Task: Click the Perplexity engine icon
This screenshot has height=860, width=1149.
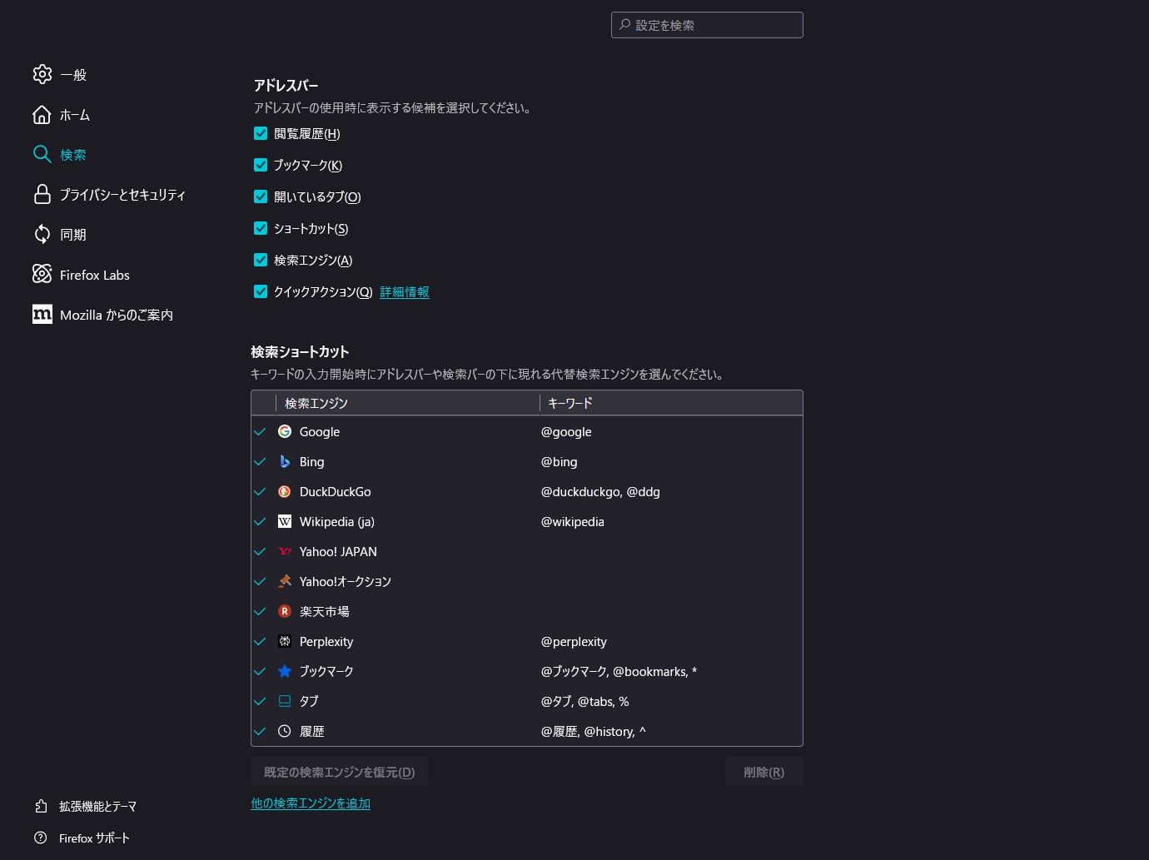Action: coord(285,641)
